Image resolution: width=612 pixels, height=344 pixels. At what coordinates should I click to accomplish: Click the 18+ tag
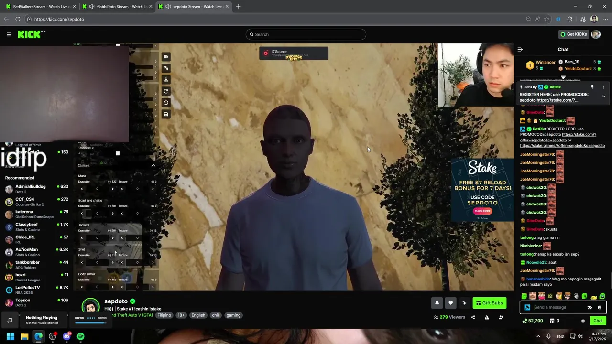pos(181,315)
